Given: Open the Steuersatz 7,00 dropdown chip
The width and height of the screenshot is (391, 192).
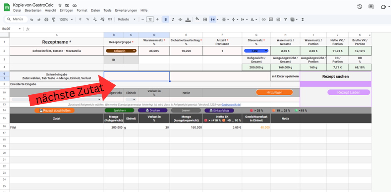Looking at the screenshot, I should [x=256, y=51].
